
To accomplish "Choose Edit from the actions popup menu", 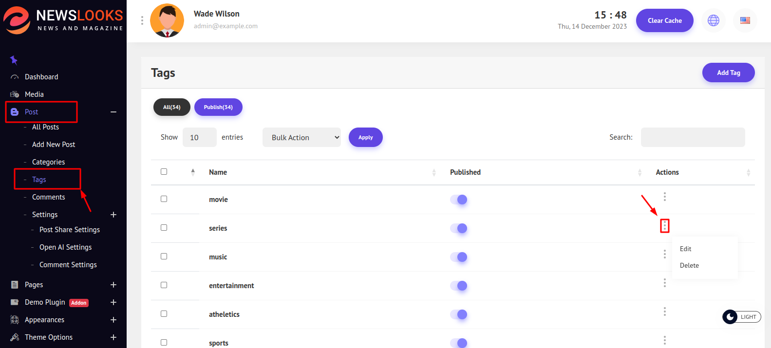I will coord(685,249).
